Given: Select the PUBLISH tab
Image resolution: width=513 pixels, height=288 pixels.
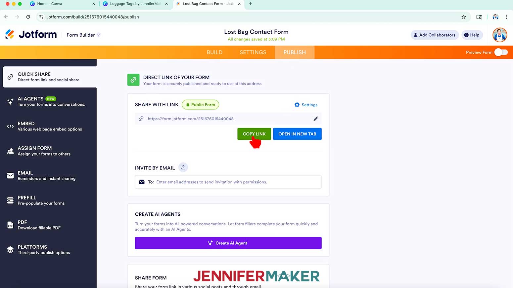Looking at the screenshot, I should click(295, 52).
